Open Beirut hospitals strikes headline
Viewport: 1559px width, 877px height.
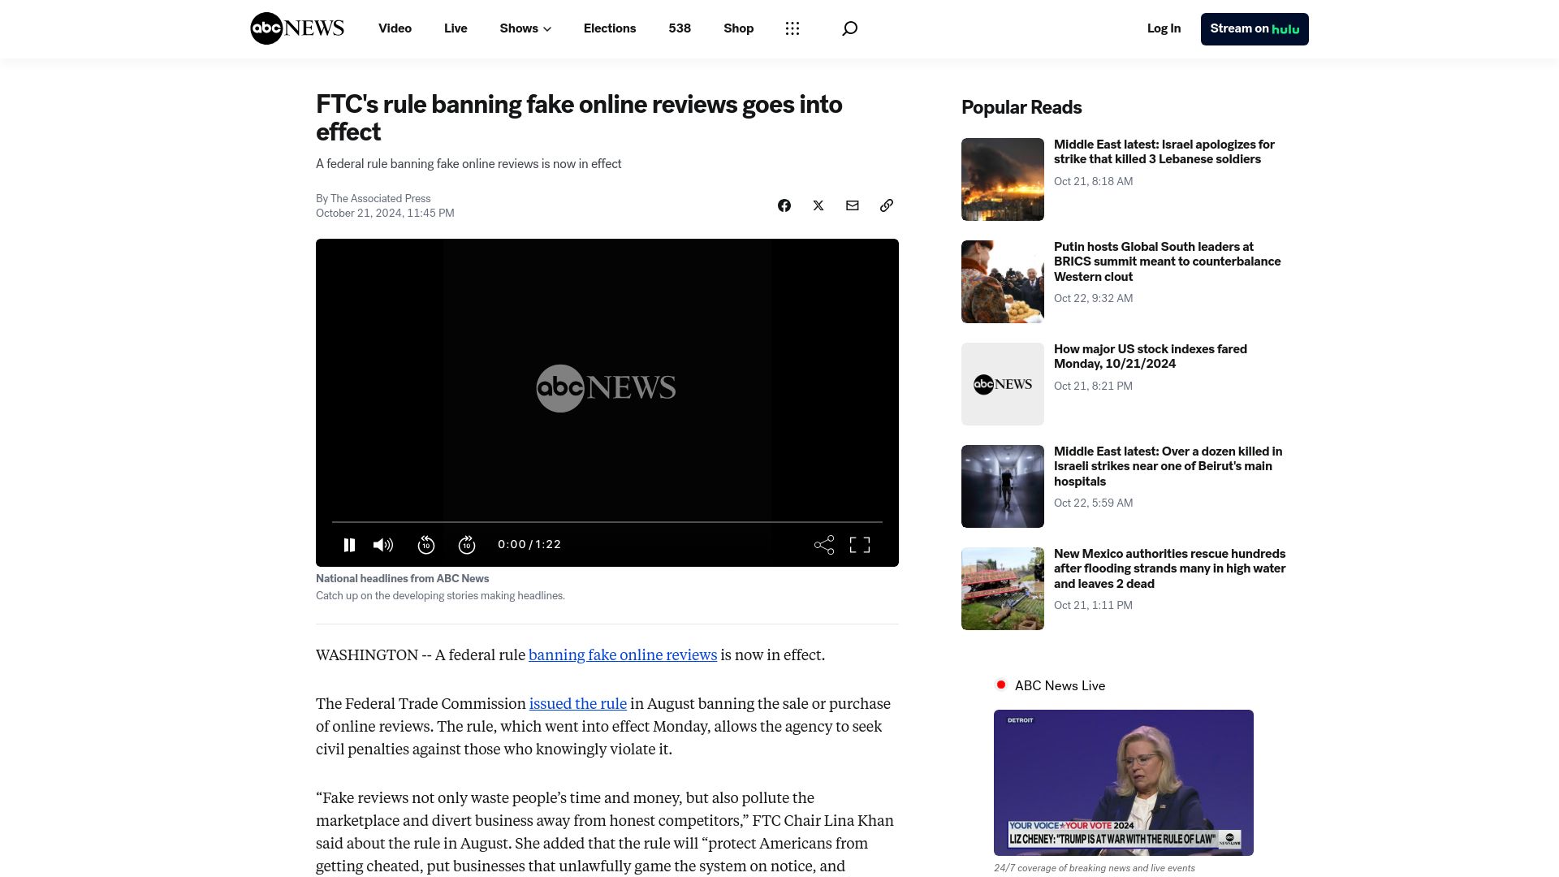(1168, 466)
